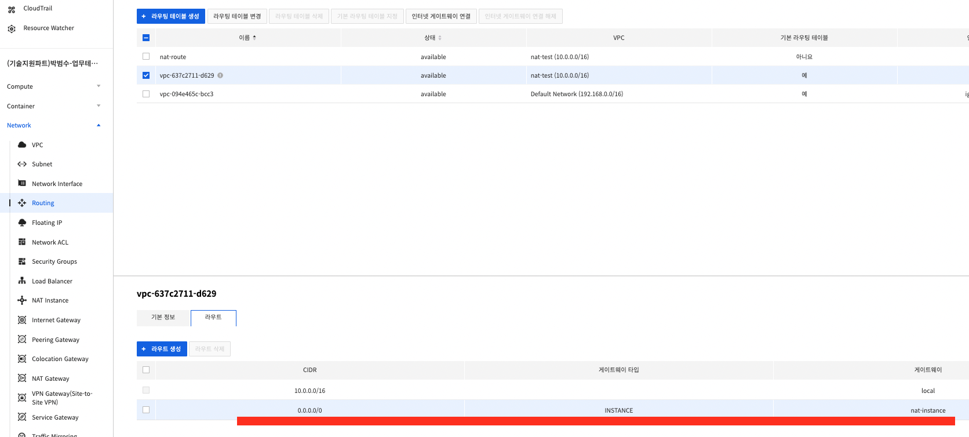Toggle the select-all routing tables checkbox
Image resolution: width=969 pixels, height=437 pixels.
tap(146, 38)
